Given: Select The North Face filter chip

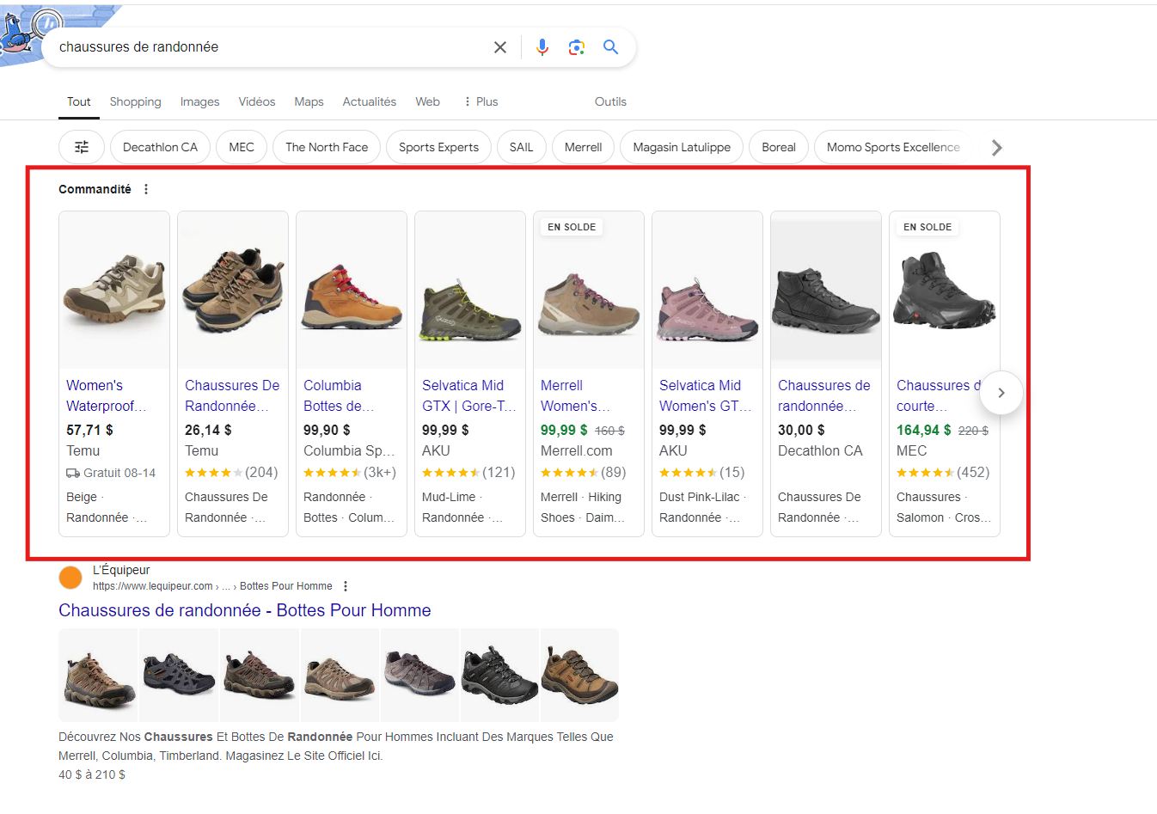Looking at the screenshot, I should (x=327, y=147).
